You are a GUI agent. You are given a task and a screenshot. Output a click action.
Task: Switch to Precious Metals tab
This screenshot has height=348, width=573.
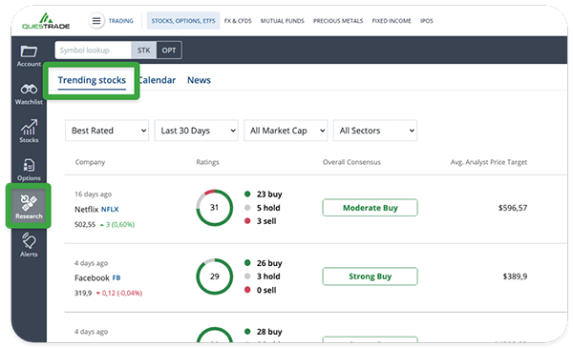[338, 21]
